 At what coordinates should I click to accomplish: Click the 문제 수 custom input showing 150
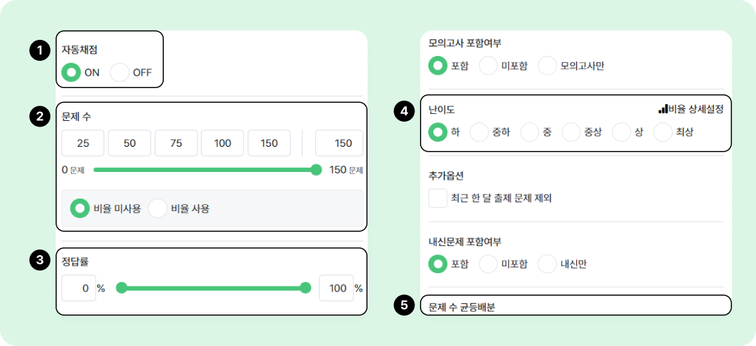coord(339,143)
